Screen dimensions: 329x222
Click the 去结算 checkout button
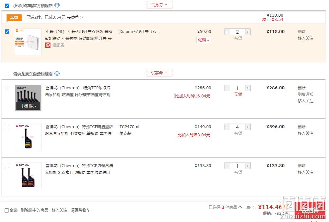pos(310,210)
